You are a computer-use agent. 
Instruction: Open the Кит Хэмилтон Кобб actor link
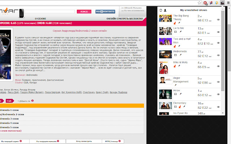coord(71,92)
